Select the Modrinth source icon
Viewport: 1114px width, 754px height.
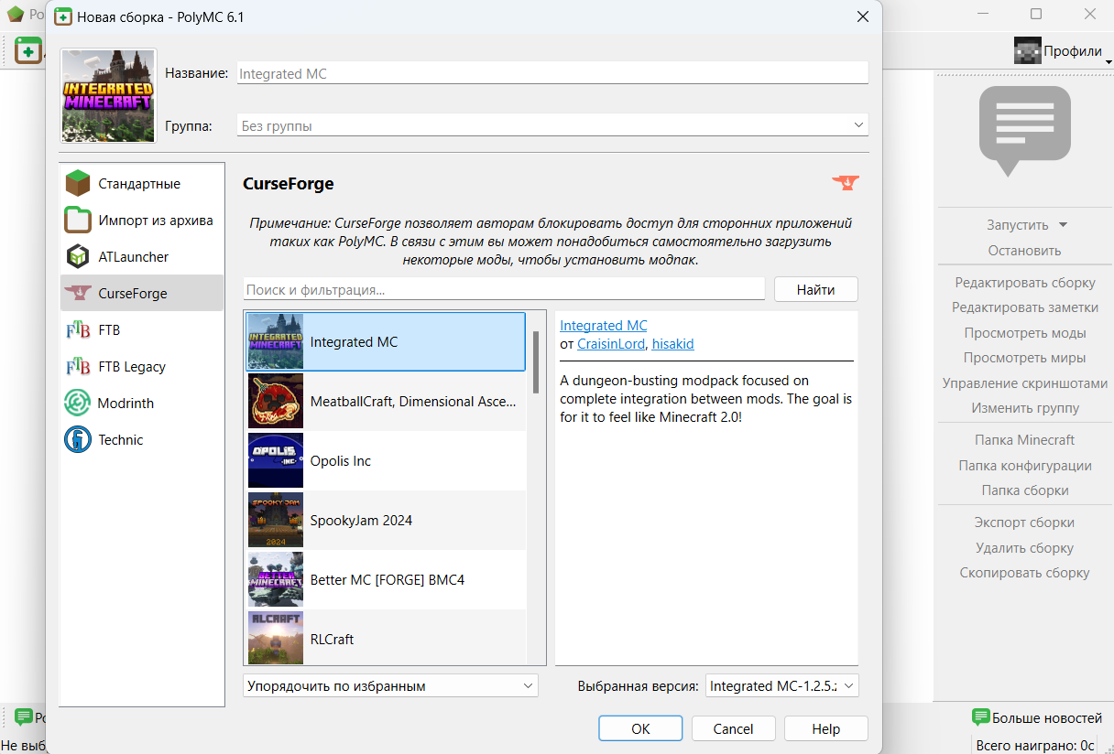click(x=78, y=403)
